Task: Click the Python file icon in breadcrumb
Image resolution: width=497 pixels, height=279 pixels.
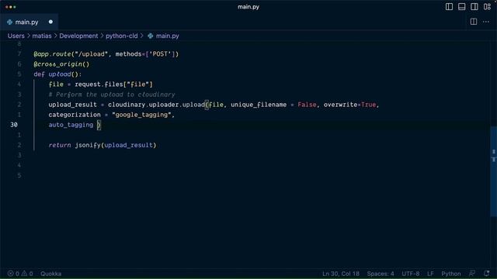Action: (151, 36)
